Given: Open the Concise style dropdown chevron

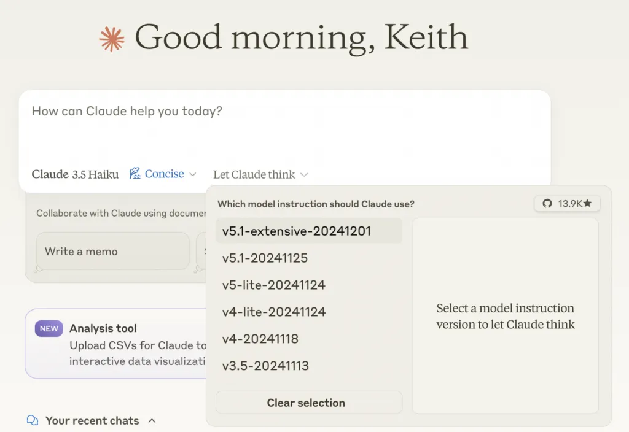Looking at the screenshot, I should click(x=193, y=174).
